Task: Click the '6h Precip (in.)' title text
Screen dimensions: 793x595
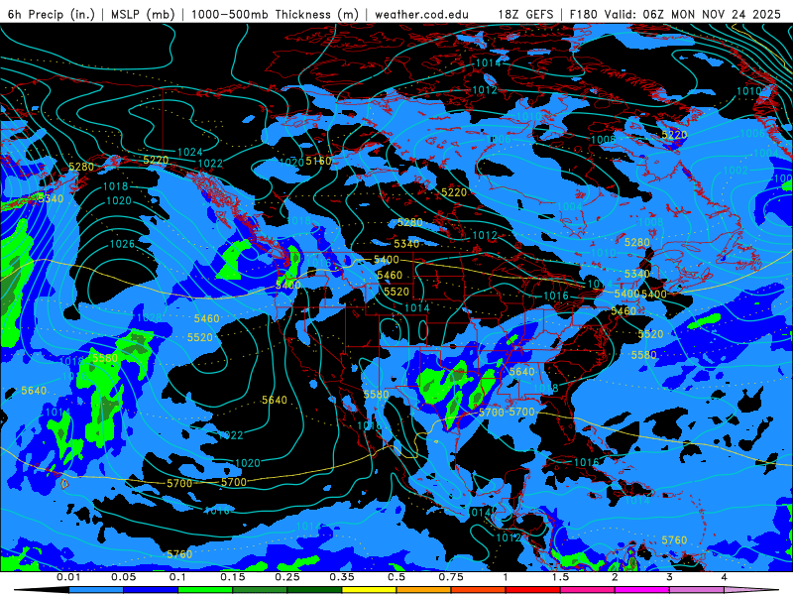Action: pos(52,14)
